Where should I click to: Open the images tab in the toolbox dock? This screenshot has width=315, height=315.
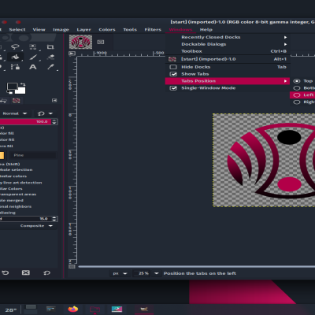(17, 101)
